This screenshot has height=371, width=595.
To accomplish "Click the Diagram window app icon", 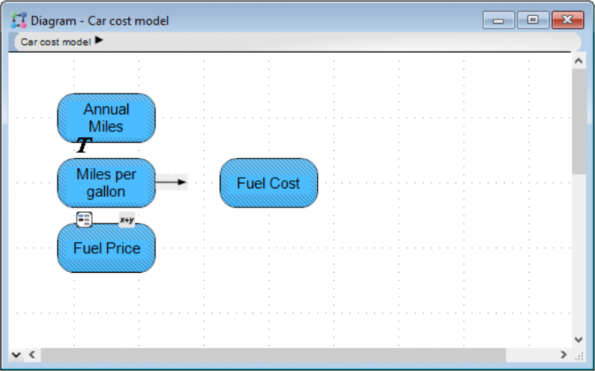I will click(18, 20).
